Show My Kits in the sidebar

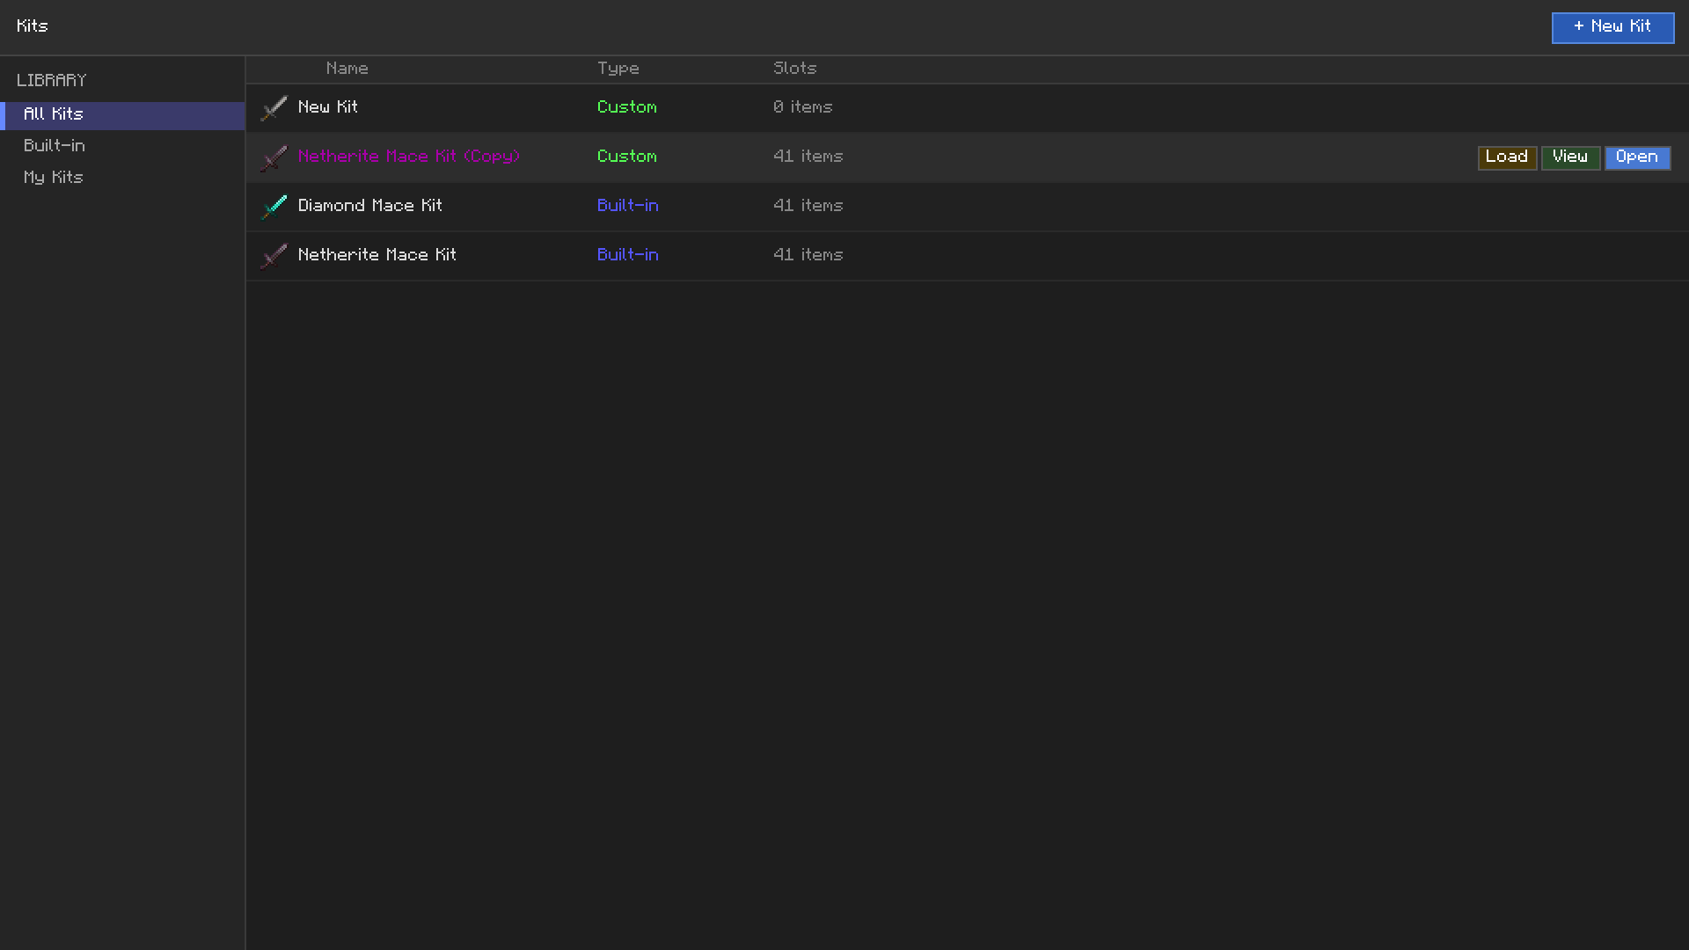point(122,179)
